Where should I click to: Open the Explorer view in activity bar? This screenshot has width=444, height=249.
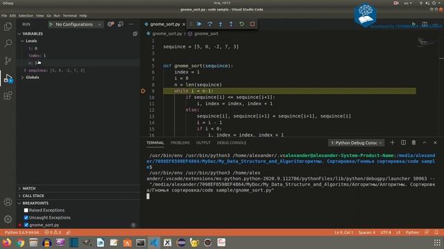click(x=8, y=26)
